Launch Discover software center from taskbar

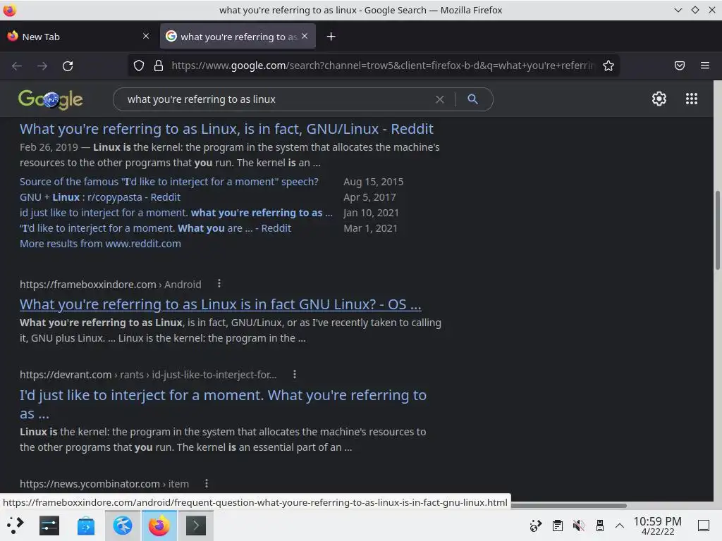click(85, 526)
